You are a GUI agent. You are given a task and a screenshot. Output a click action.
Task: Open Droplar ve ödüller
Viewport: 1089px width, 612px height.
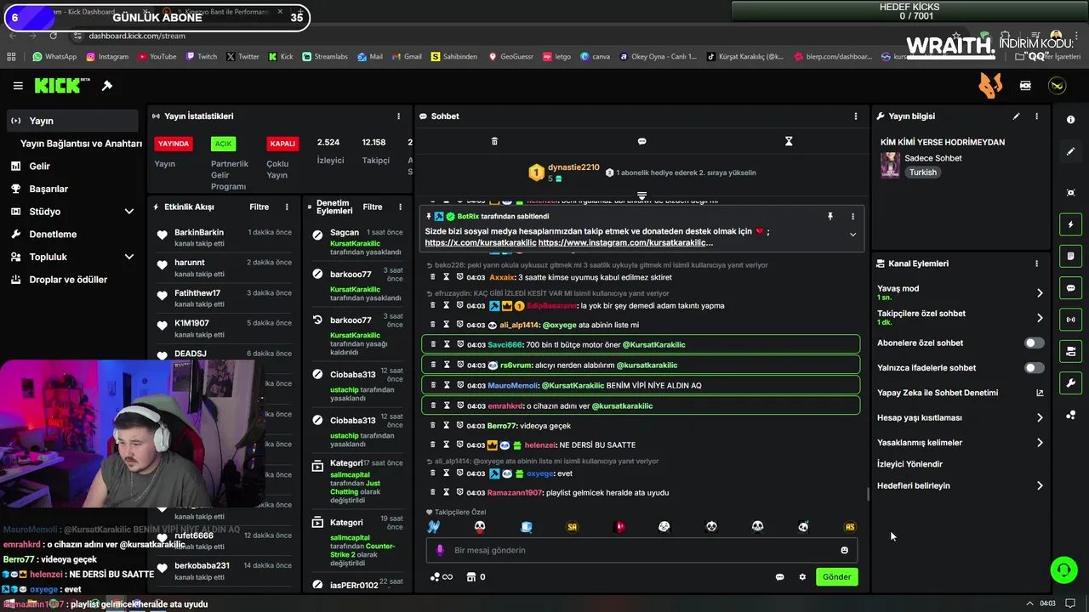[x=68, y=280]
